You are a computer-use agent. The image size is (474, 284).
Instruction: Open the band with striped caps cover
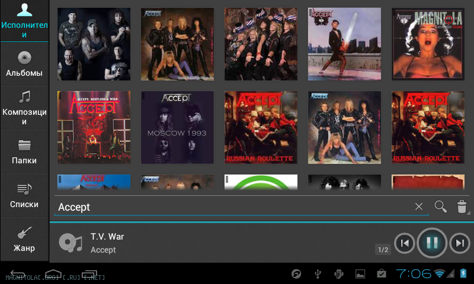click(261, 44)
